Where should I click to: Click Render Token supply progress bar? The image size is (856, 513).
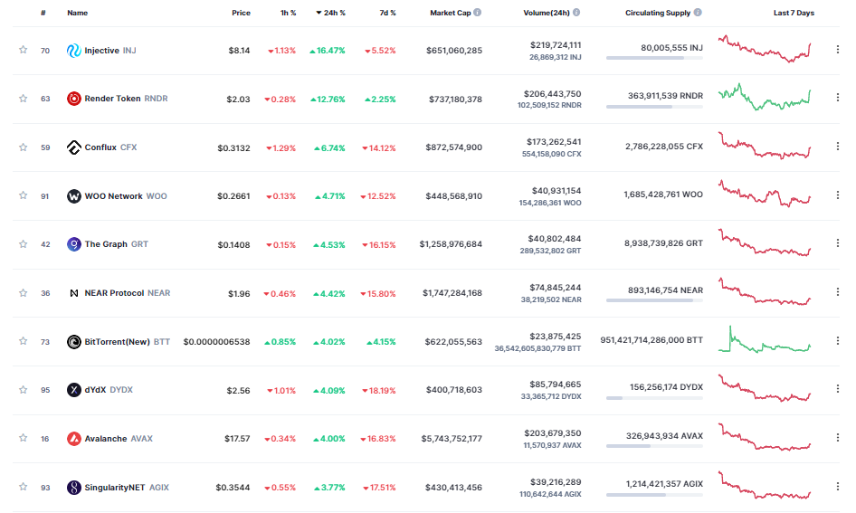(x=654, y=107)
